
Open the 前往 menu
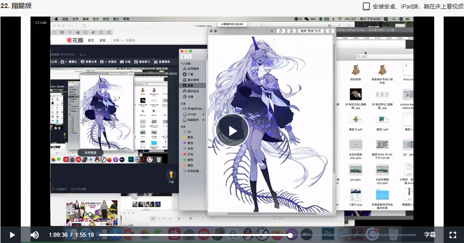106,19
